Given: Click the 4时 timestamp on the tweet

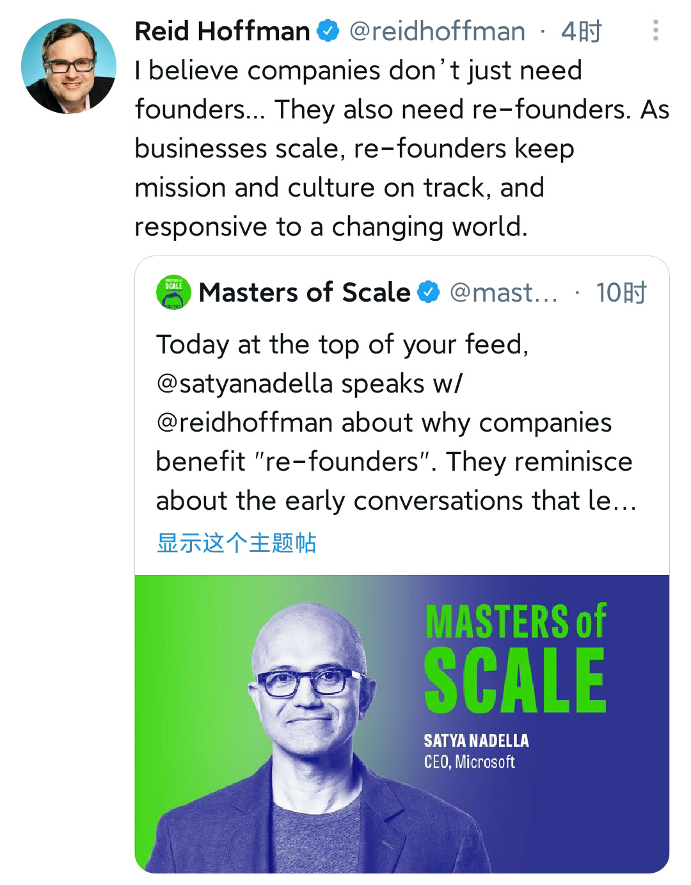Looking at the screenshot, I should (582, 31).
